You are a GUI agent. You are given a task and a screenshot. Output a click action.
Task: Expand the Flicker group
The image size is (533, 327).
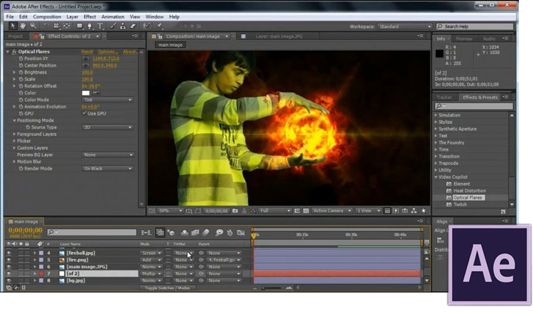point(14,141)
